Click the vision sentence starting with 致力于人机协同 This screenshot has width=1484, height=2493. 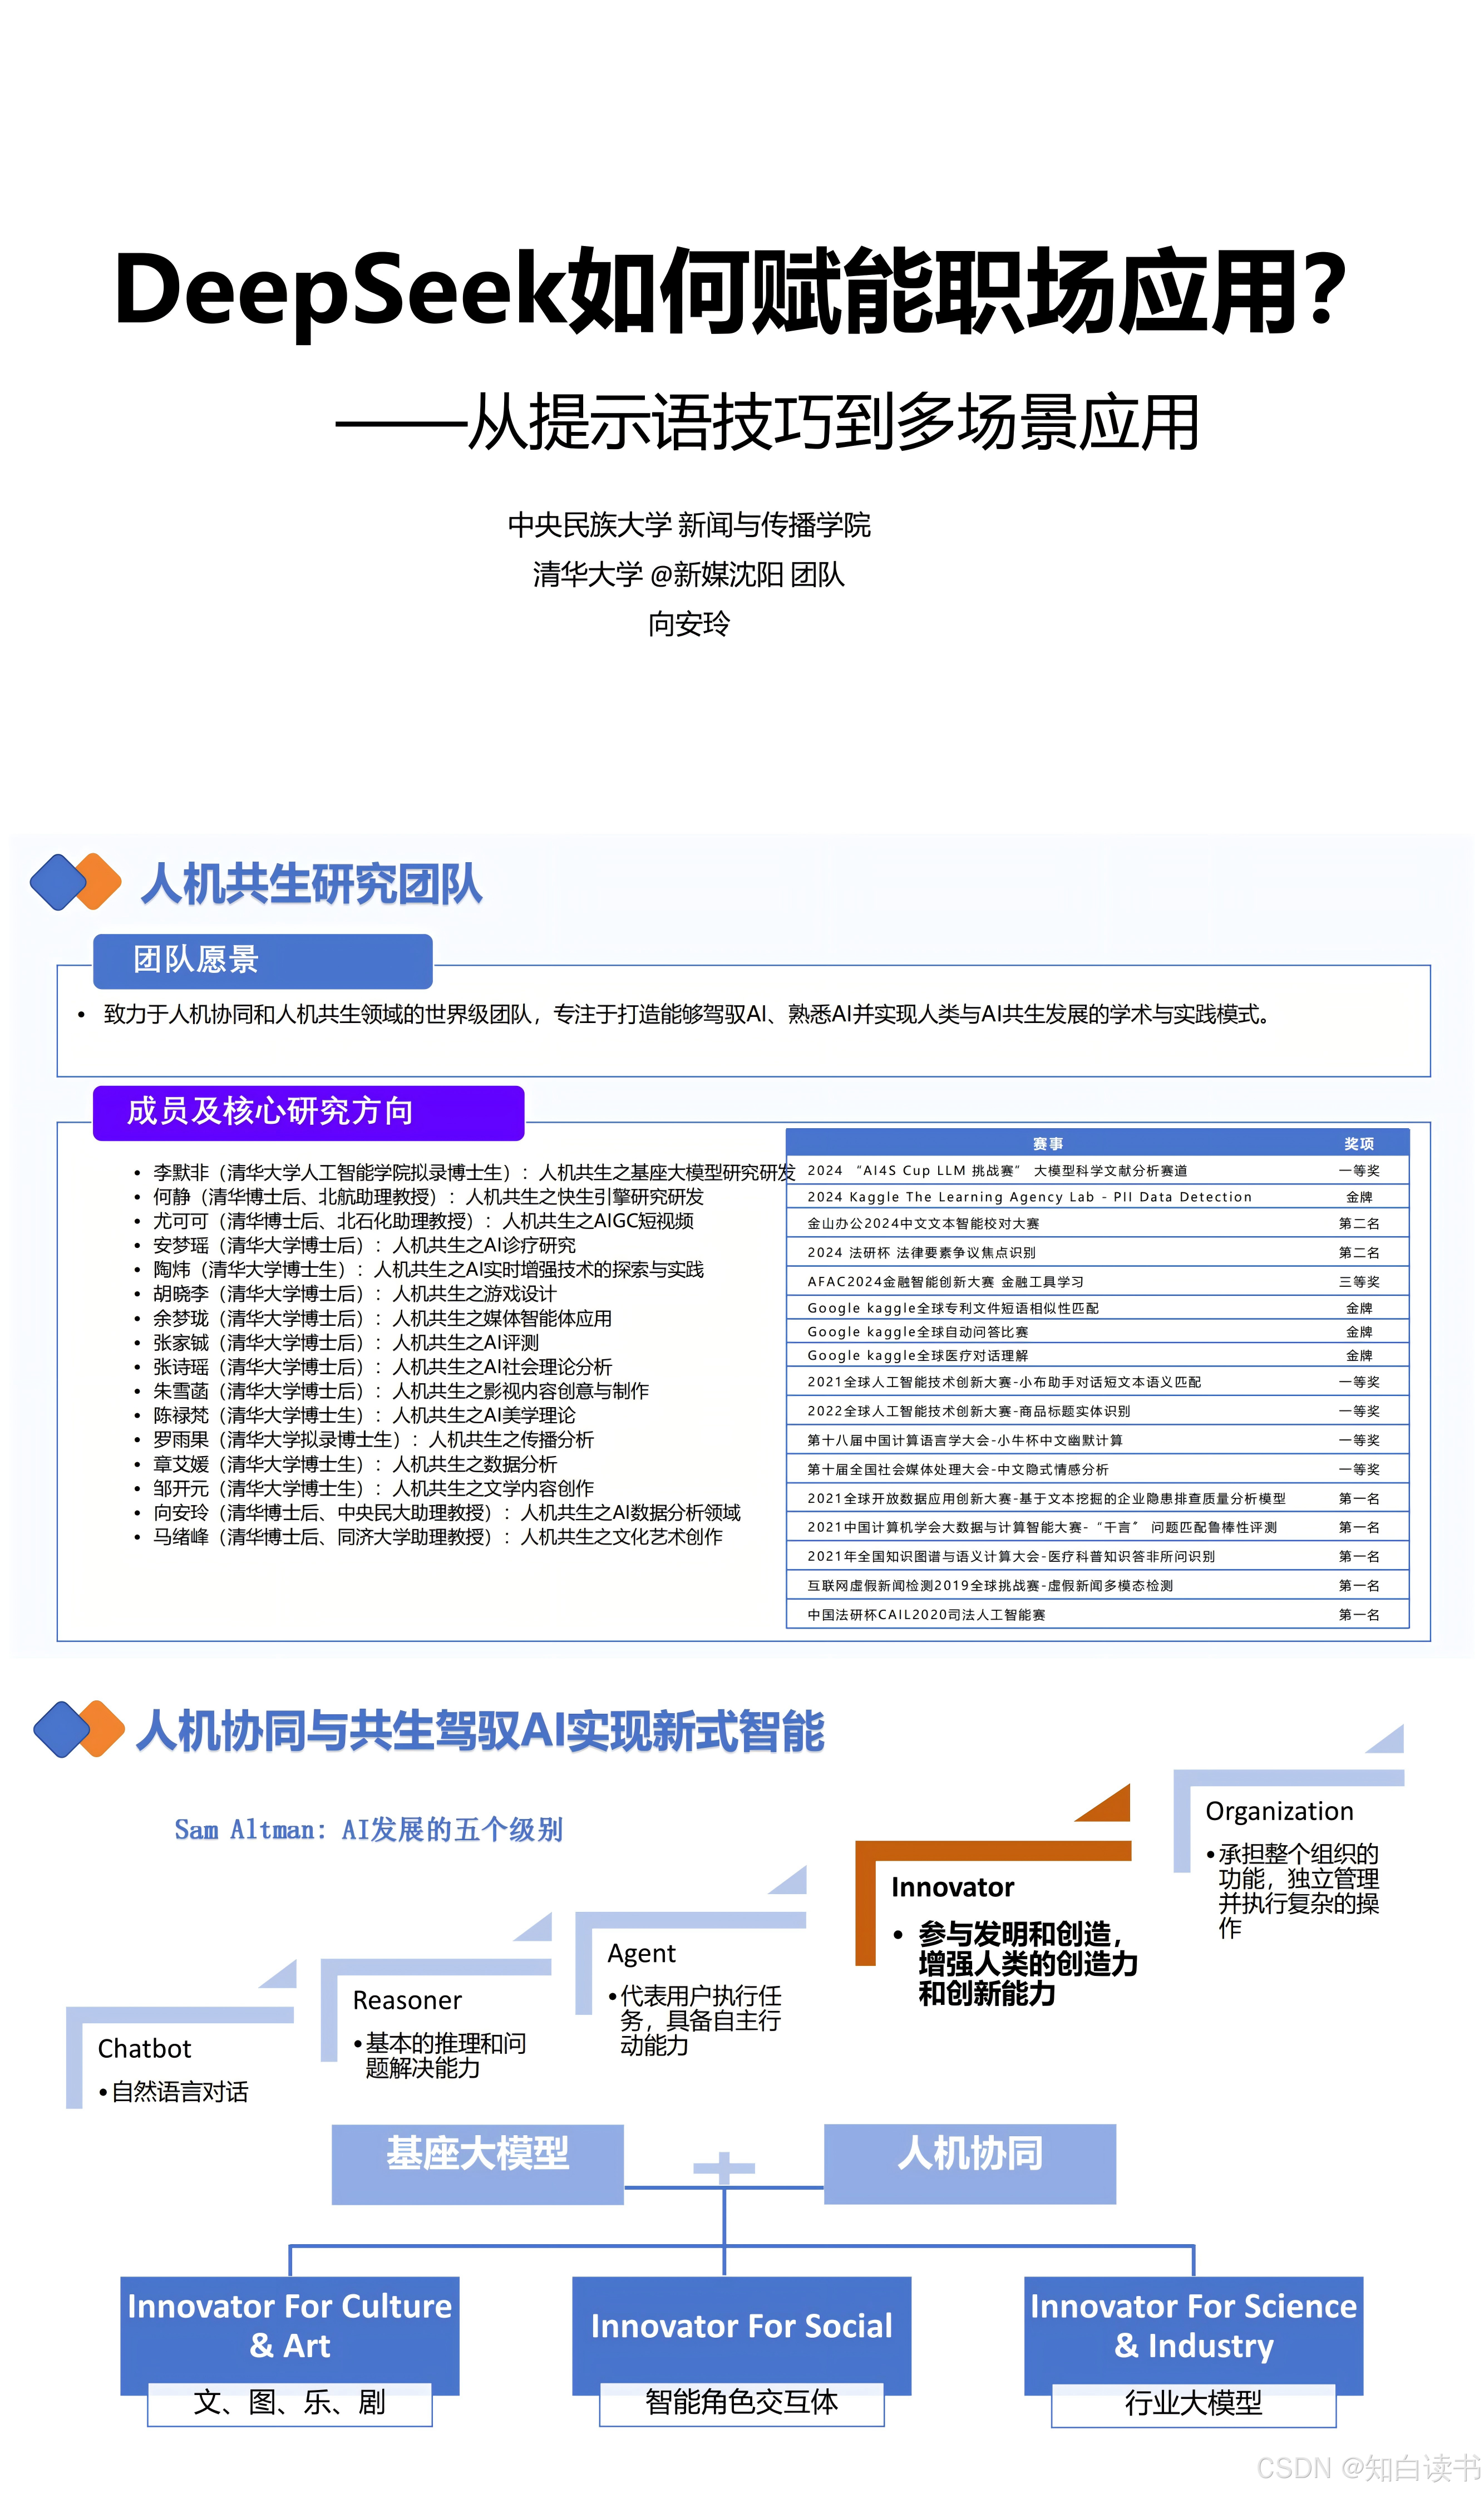tap(686, 1014)
